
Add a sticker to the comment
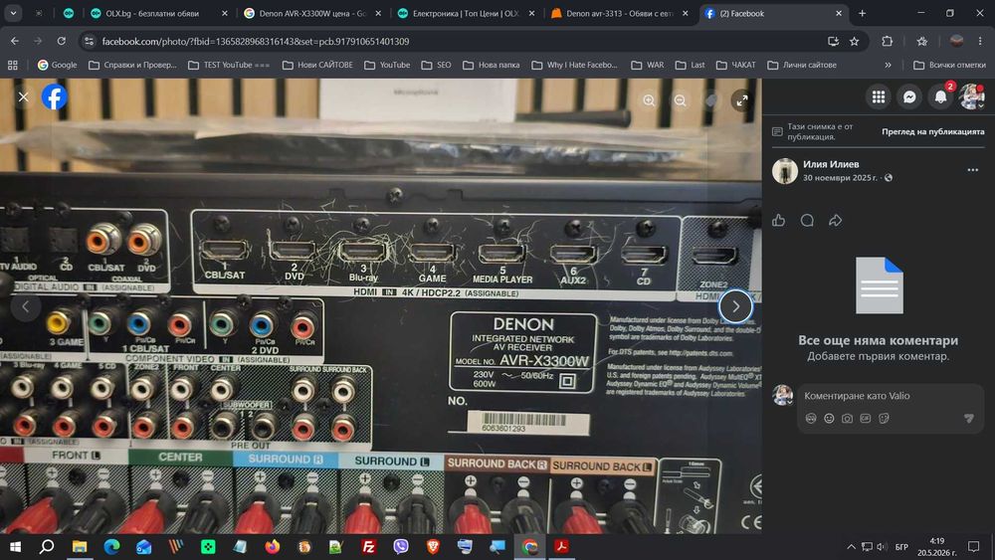click(884, 418)
